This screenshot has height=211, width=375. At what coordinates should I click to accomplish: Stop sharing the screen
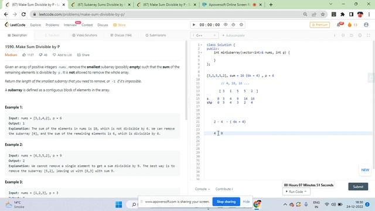[x=226, y=202]
